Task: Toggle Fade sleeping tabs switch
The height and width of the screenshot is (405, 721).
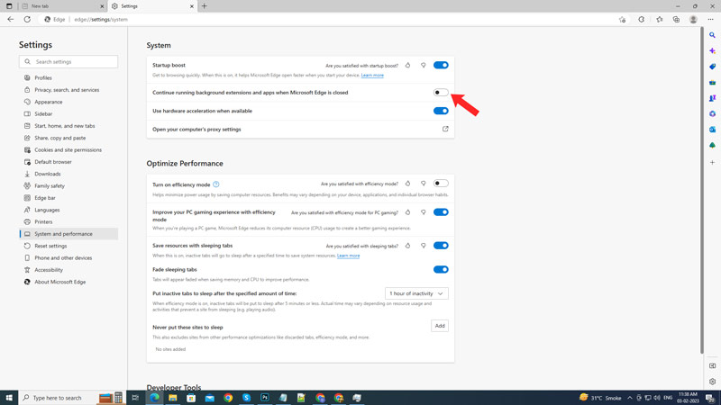Action: point(441,269)
